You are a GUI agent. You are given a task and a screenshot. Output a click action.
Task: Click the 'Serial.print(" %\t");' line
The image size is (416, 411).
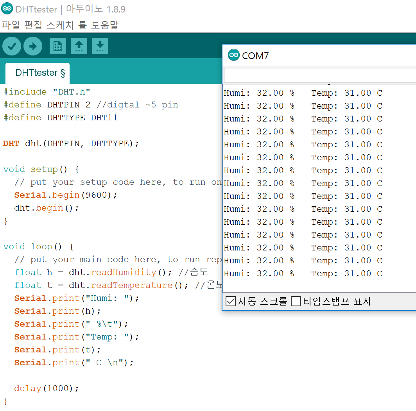(x=71, y=324)
